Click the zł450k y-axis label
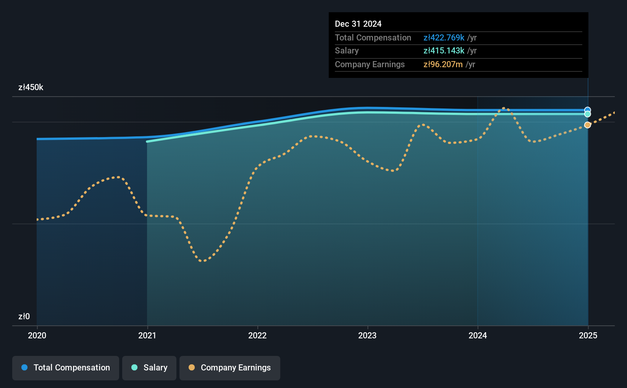627x388 pixels. click(31, 87)
